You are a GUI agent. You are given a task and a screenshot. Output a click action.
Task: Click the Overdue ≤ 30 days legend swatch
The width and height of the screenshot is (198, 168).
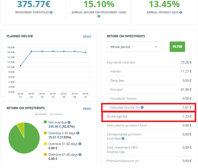(x=45, y=133)
